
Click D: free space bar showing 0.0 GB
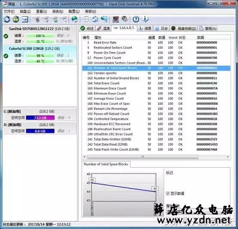[40, 131]
